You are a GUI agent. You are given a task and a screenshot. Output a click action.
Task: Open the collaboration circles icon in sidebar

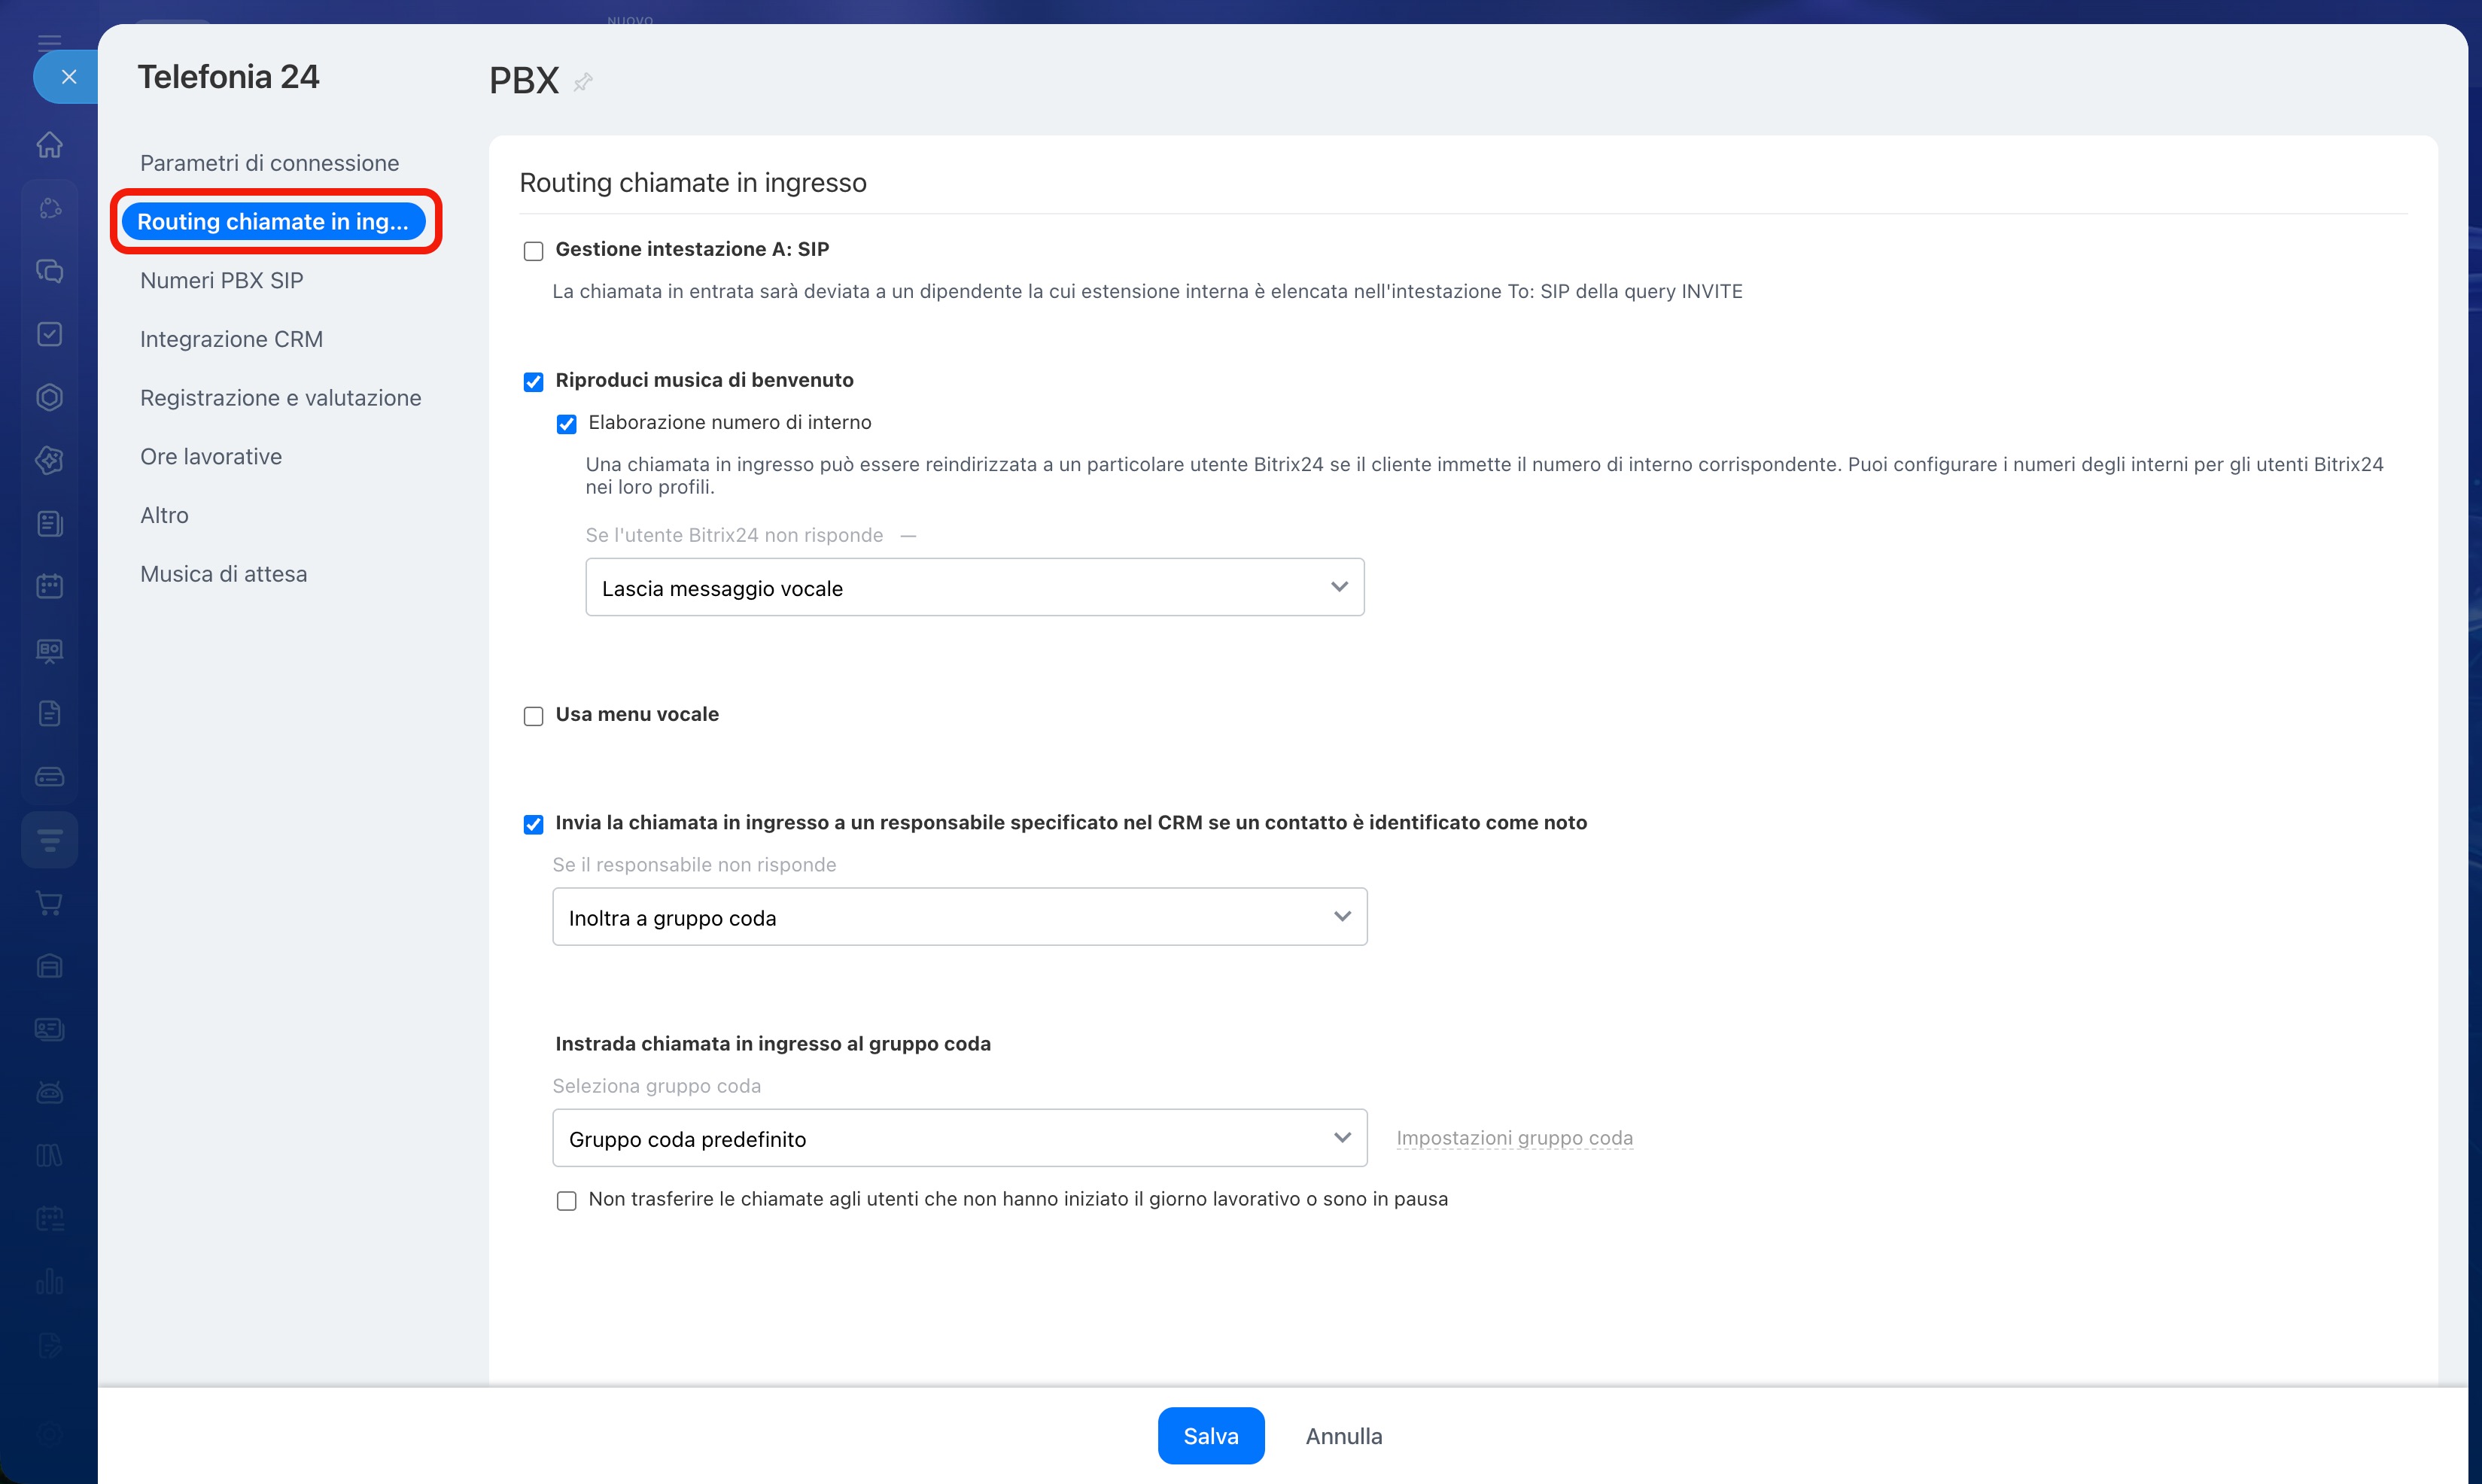(49, 208)
